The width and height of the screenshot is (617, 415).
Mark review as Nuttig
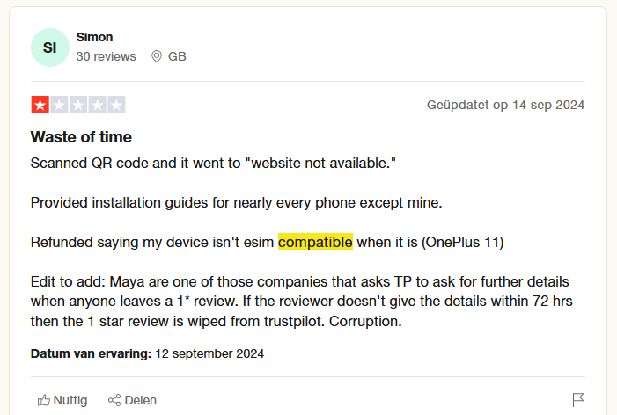point(70,400)
